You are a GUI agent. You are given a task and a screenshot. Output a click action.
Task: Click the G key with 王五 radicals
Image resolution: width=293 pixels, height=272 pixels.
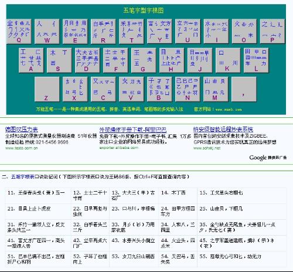coord(144,60)
